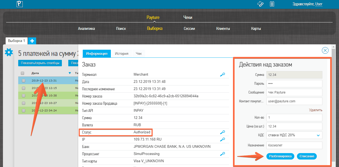The width and height of the screenshot is (339, 167).
Task: Click the Удалить link
Action: pyautogui.click(x=316, y=110)
